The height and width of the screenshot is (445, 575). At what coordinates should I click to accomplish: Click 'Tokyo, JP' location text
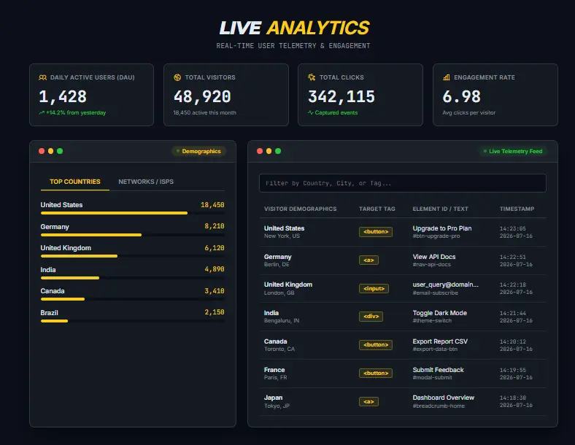(x=277, y=406)
